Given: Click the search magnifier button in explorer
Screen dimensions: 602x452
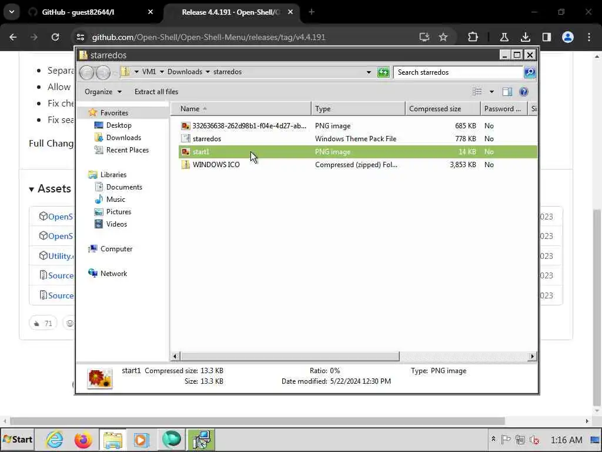Looking at the screenshot, I should [530, 72].
